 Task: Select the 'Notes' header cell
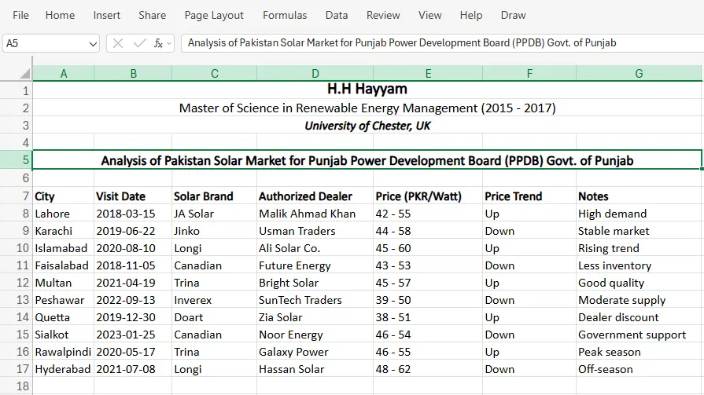(639, 196)
